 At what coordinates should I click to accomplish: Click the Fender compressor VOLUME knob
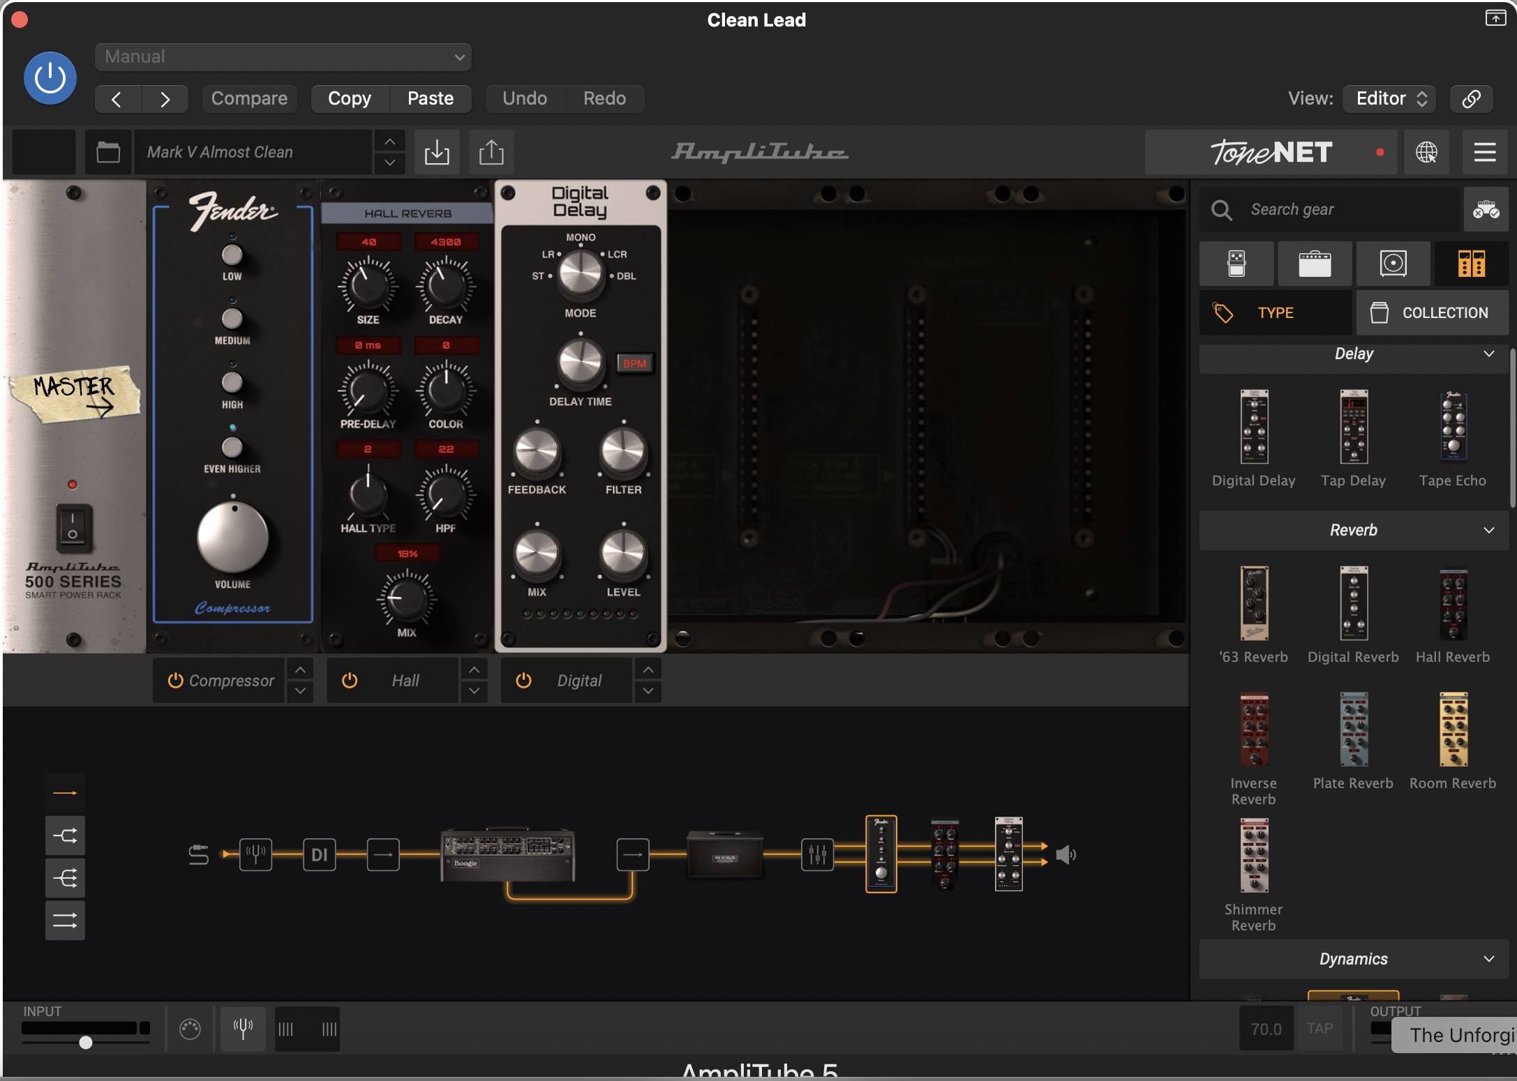click(233, 538)
